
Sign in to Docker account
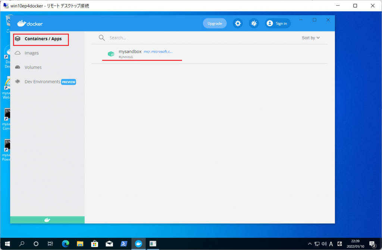coord(278,24)
